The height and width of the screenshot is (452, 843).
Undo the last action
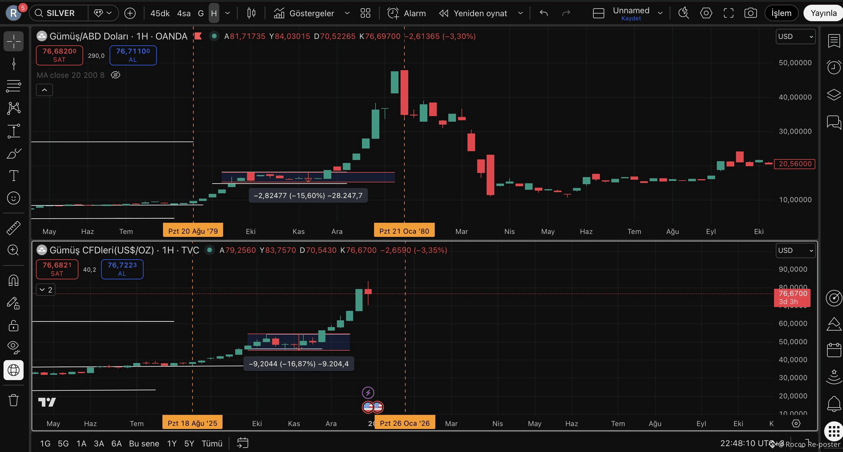(x=544, y=13)
